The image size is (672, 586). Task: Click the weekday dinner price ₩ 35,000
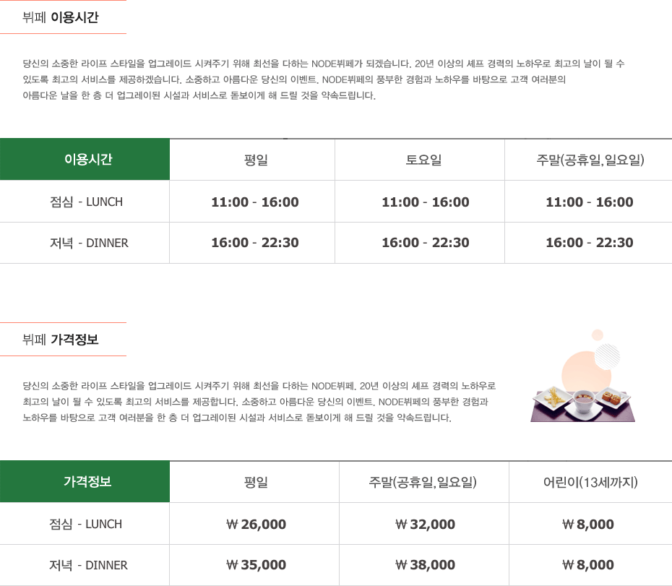point(256,565)
